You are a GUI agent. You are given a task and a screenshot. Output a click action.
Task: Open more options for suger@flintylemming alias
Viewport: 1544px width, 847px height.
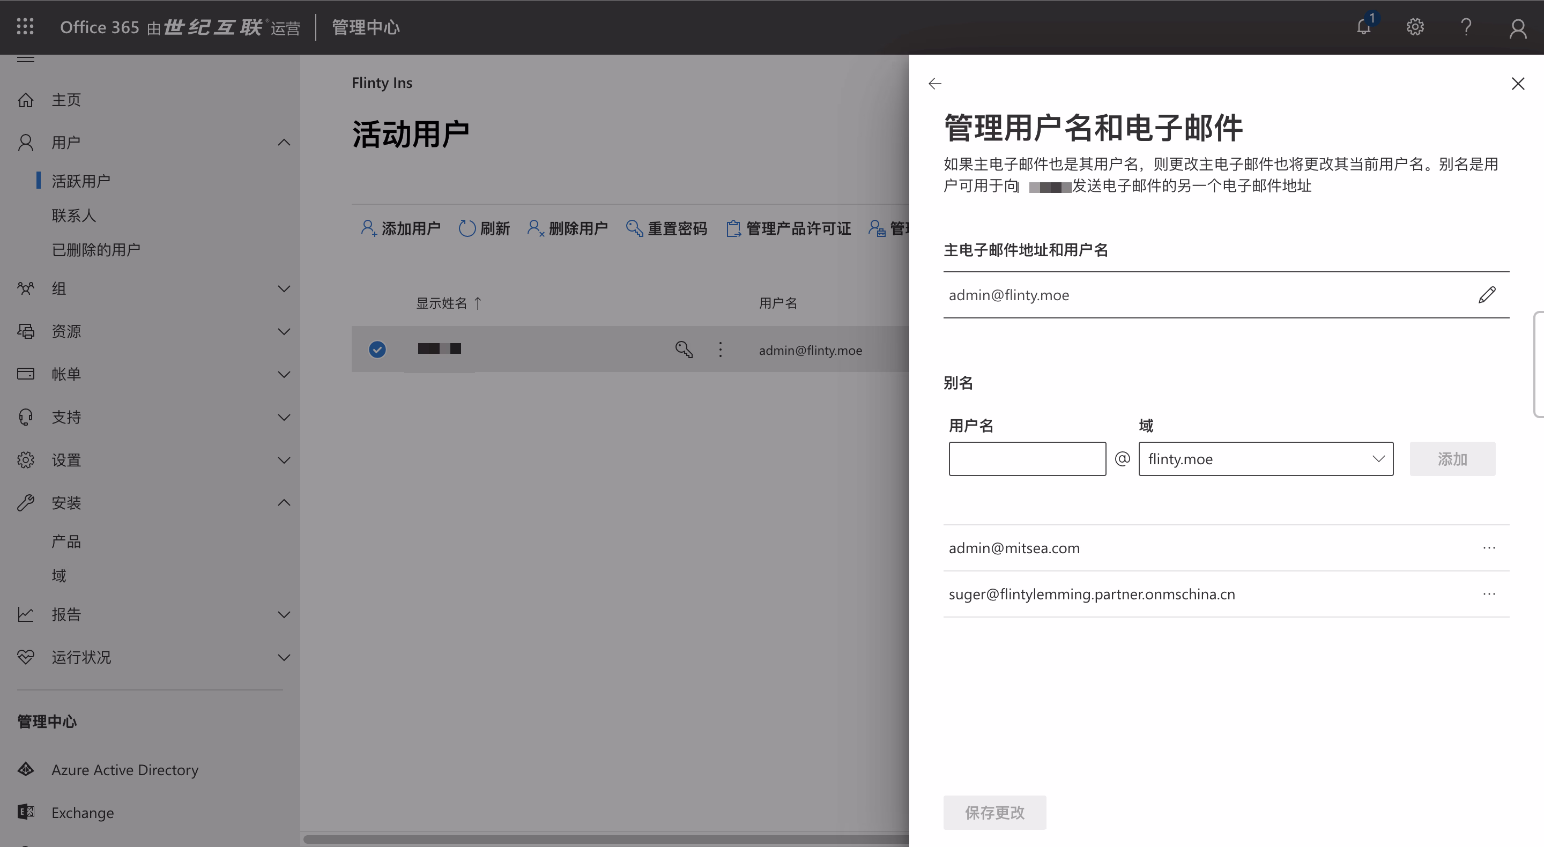1489,594
